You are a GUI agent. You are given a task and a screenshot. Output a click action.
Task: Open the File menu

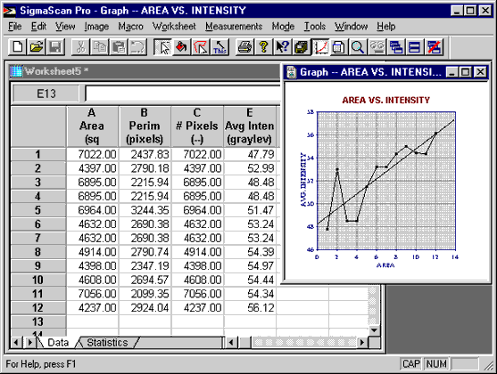click(14, 26)
